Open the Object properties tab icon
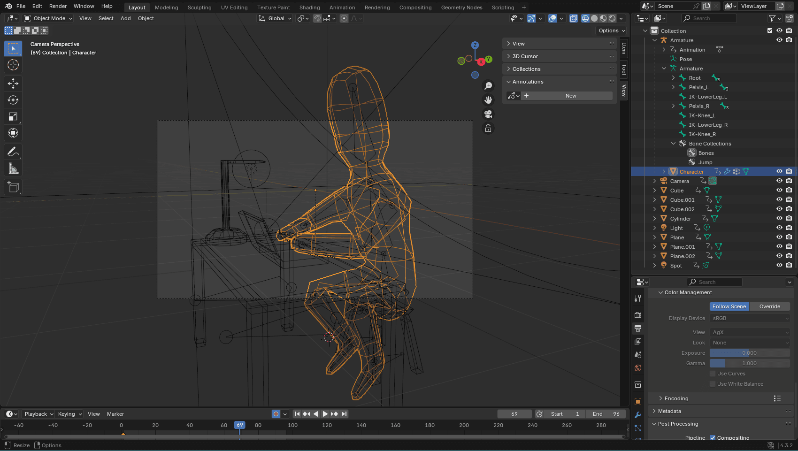The image size is (798, 451). click(638, 402)
